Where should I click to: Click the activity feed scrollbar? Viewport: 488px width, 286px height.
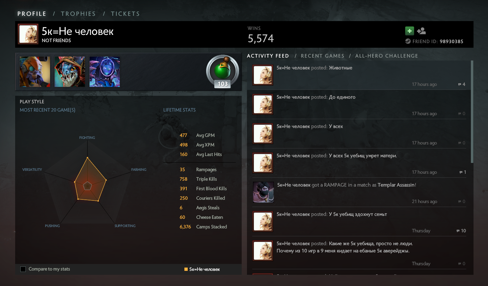click(472, 112)
